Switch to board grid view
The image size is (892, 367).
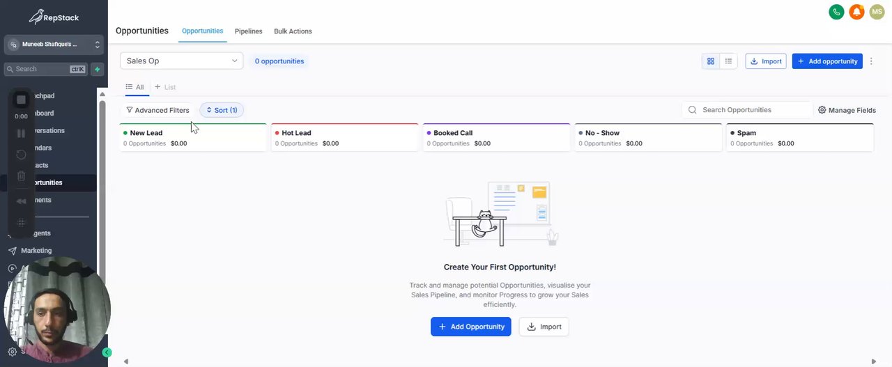coord(711,61)
